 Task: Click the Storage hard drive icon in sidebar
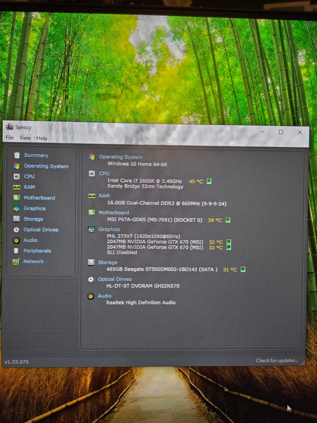(16, 219)
